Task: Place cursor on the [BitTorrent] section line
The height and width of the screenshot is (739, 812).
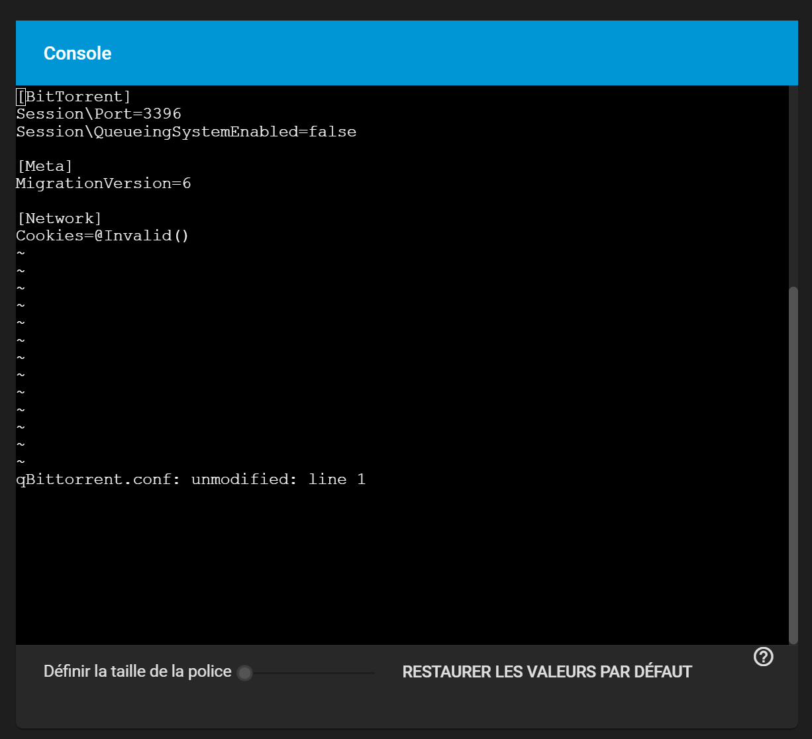Action: [74, 97]
